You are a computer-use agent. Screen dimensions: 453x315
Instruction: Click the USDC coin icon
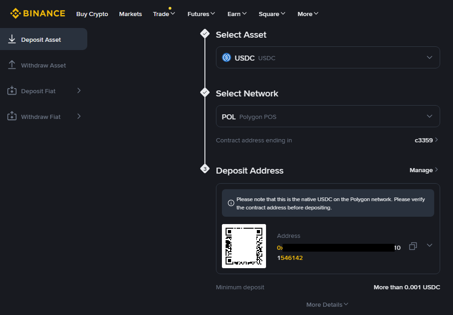226,57
